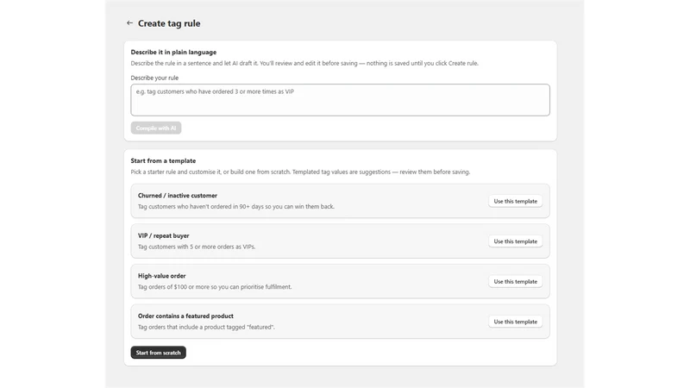Click the Order contains a featured product title

(x=185, y=316)
